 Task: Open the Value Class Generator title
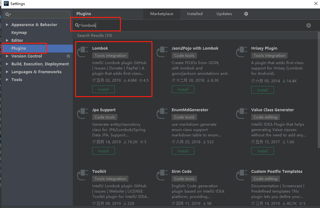tap(272, 110)
